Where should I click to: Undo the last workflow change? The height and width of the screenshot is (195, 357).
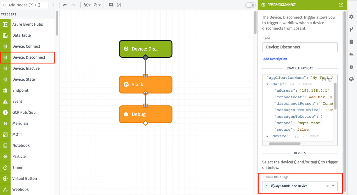(x=65, y=5)
